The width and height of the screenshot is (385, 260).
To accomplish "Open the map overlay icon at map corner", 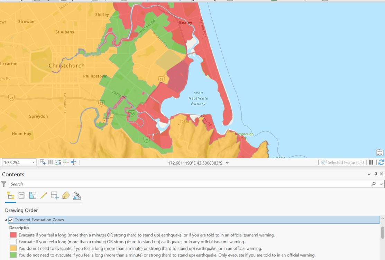I will pos(379,152).
